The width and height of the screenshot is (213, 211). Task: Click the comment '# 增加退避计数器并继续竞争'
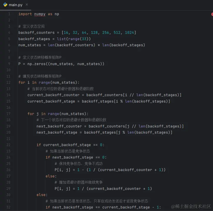[x=78, y=182]
